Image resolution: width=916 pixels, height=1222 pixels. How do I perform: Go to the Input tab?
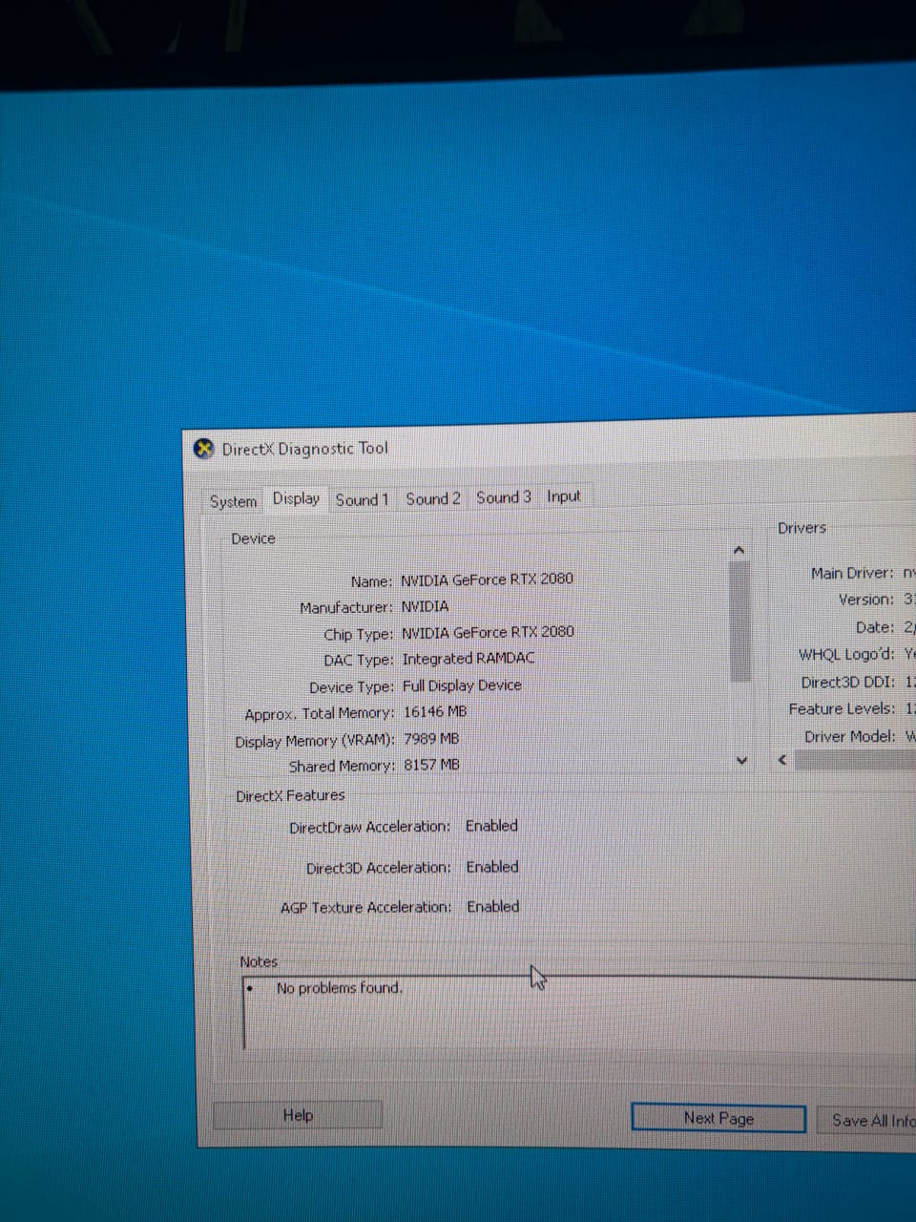[564, 496]
